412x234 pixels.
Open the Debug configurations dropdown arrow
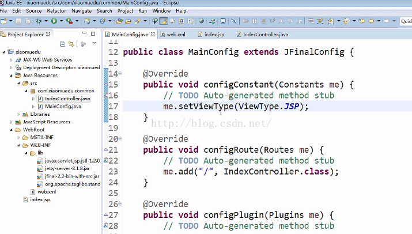click(46, 21)
